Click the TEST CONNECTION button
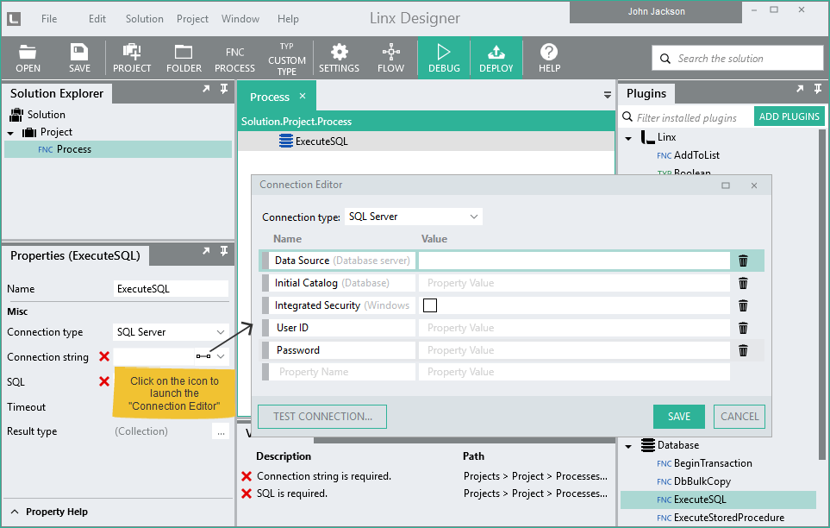This screenshot has width=830, height=528. point(321,416)
